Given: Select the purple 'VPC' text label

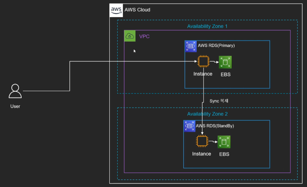Looking at the screenshot, I should coord(144,37).
